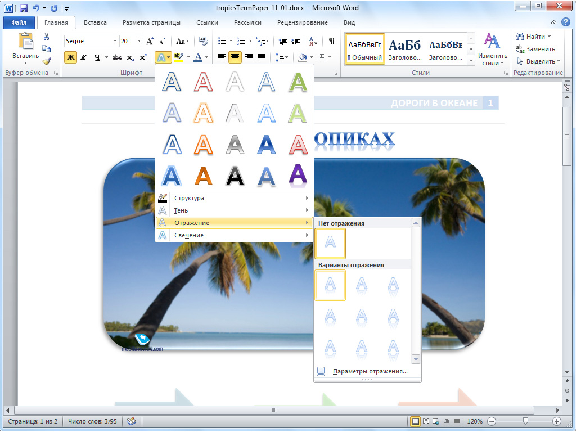Click the Undo icon
The width and height of the screenshot is (576, 432).
pos(36,8)
